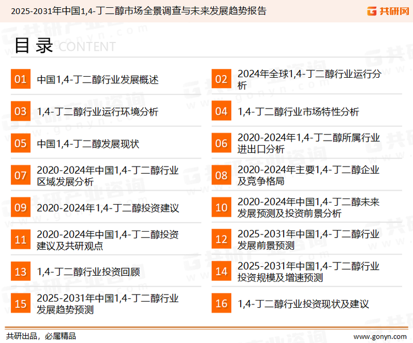Select 1,4-丁二醇行业市场特性分析 entry
This screenshot has height=343, width=413.
click(298, 111)
